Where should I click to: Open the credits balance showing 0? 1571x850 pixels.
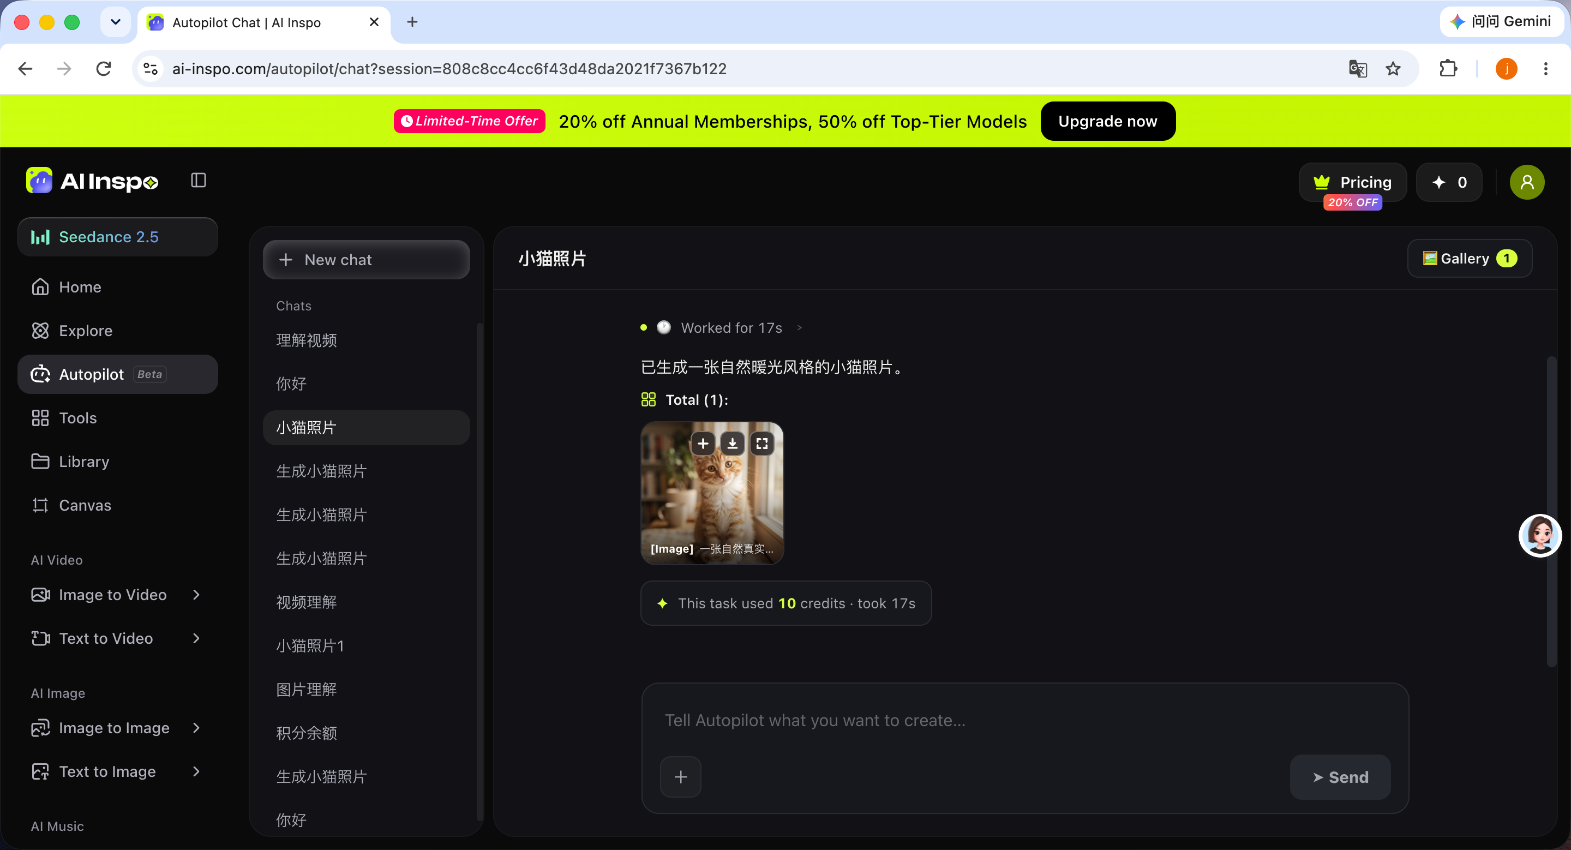point(1449,182)
